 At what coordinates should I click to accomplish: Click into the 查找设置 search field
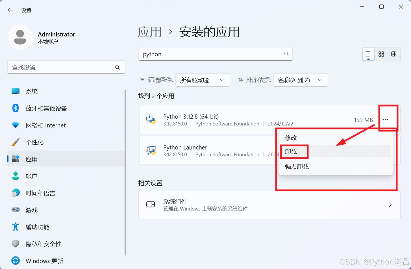click(x=66, y=68)
